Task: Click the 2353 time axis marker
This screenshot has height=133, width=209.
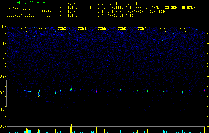Action: (x=62, y=28)
